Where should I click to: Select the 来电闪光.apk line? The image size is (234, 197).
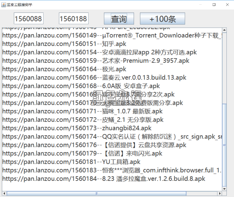(82, 154)
